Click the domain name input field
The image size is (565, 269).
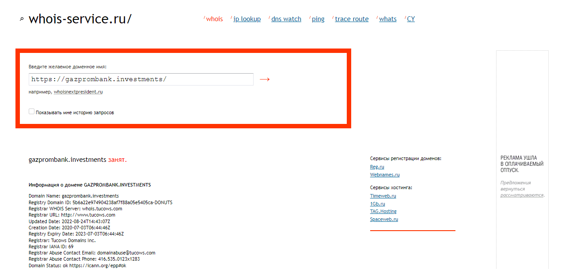(141, 79)
